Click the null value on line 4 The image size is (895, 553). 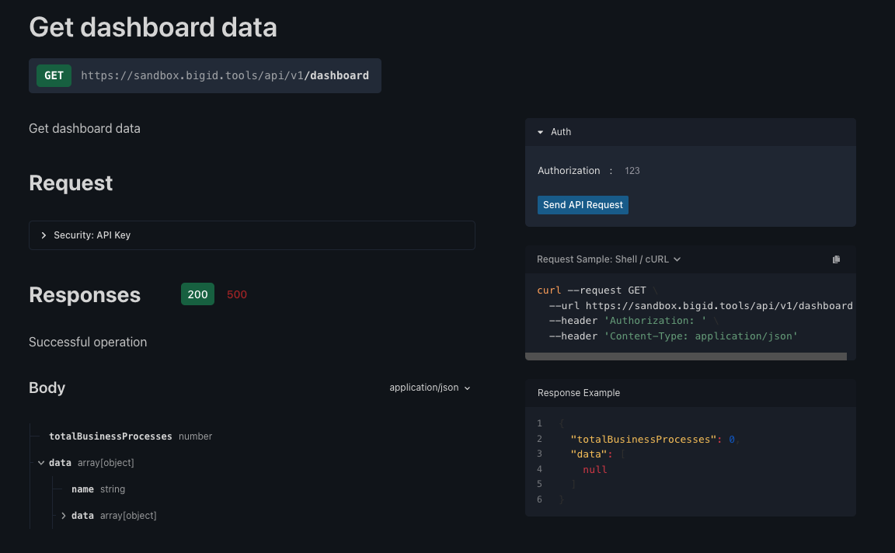(595, 469)
